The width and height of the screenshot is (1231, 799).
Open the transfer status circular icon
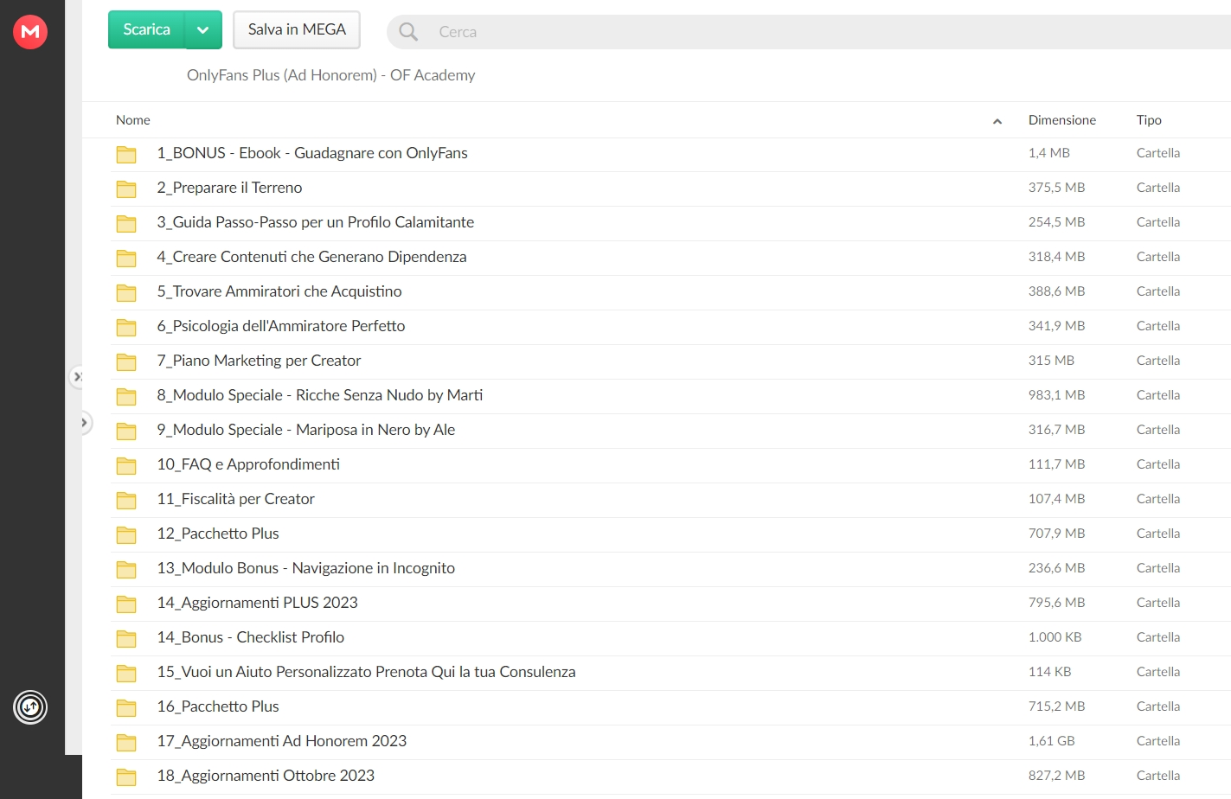(30, 707)
